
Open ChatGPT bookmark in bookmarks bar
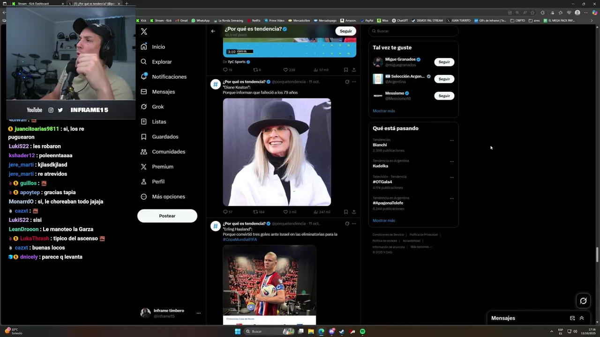[x=400, y=21]
